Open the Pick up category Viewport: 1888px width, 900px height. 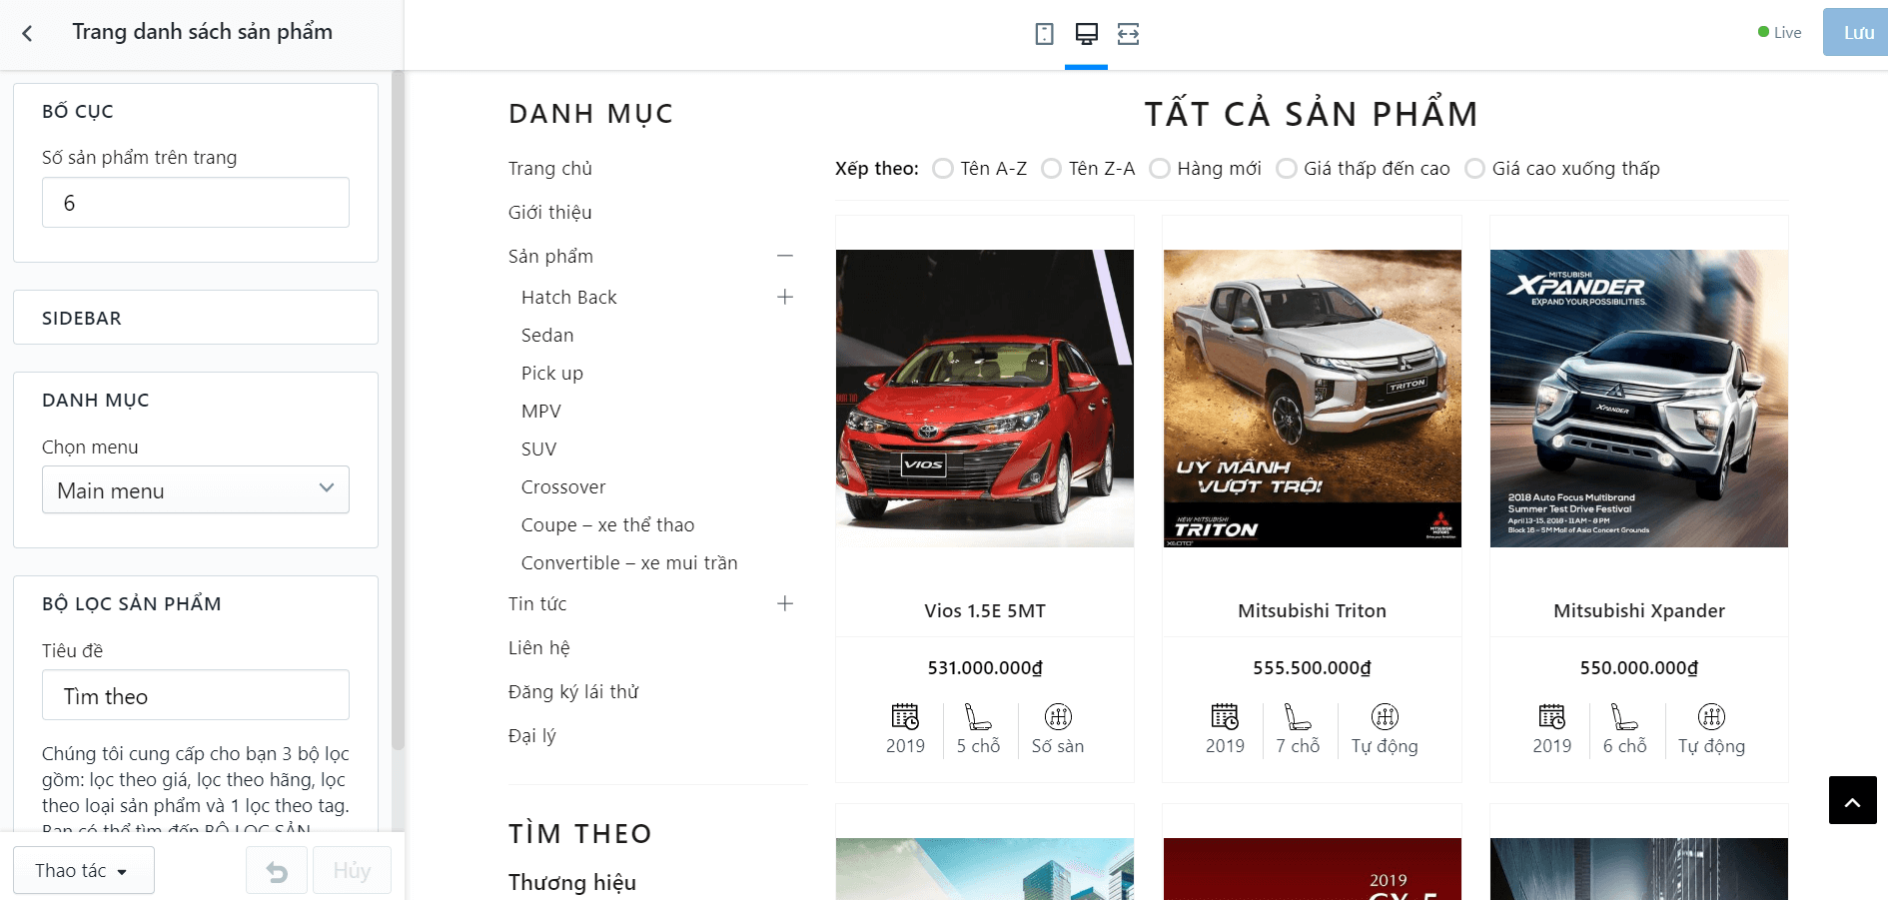tap(552, 374)
